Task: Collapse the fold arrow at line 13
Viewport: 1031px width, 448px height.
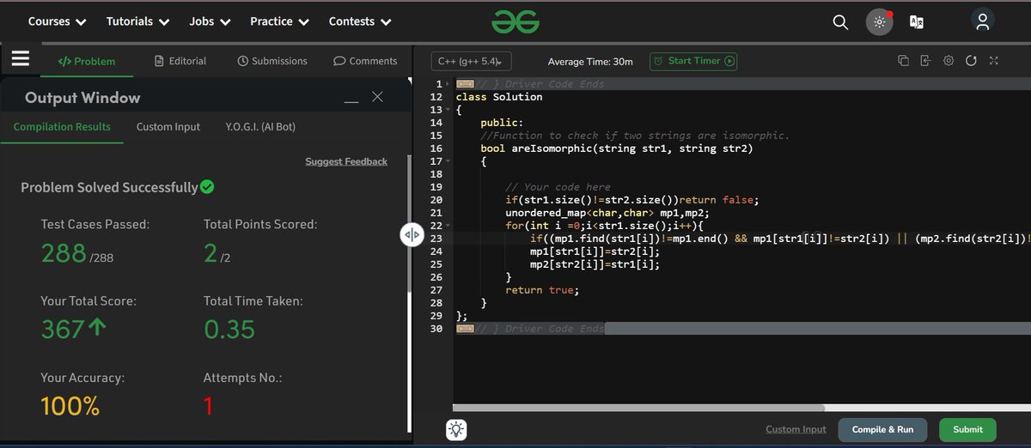Action: (x=447, y=110)
